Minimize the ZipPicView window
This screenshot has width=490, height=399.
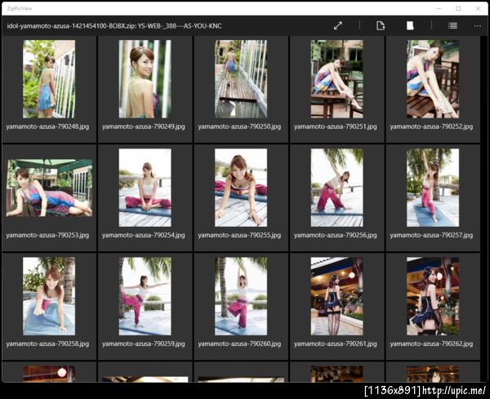pos(439,8)
